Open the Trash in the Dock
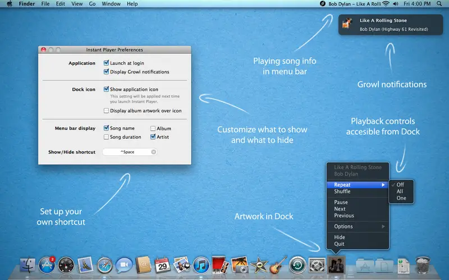 423,265
